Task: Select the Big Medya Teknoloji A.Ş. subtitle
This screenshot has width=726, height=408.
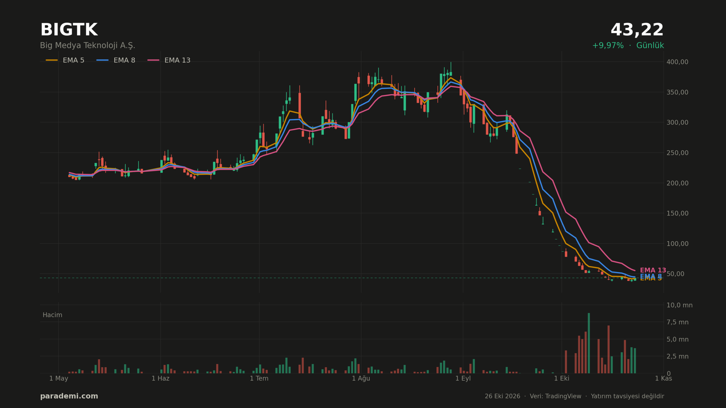Action: (88, 46)
